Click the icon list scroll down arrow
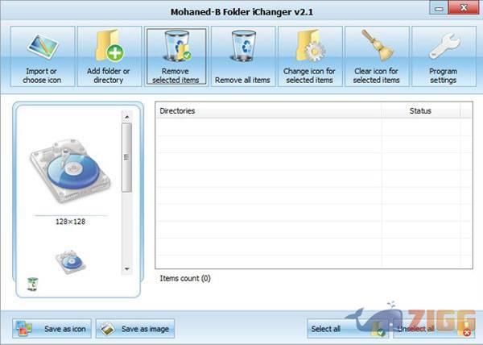The height and width of the screenshot is (345, 483). [127, 269]
